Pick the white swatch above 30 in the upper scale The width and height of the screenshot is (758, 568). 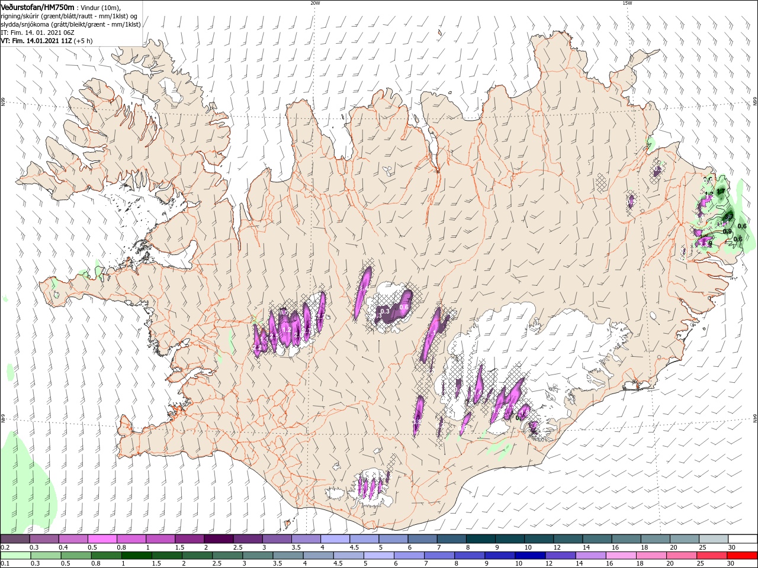point(743,539)
